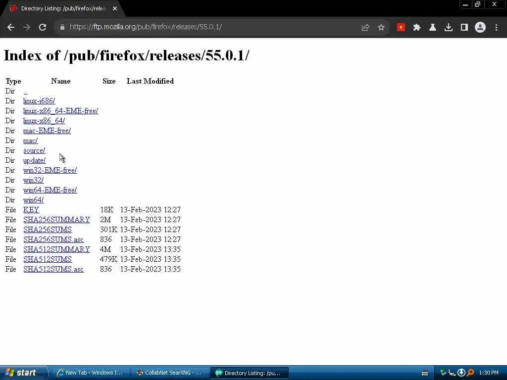Open the SHA512SUMS.asc file
This screenshot has width=507, height=380.
coord(53,269)
